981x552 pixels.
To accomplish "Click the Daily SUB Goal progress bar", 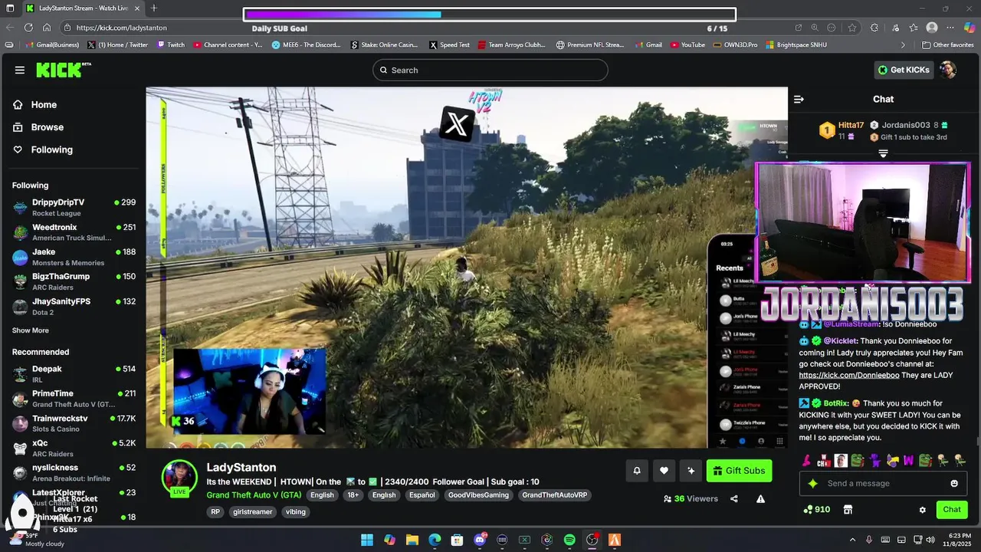I will pos(490,15).
